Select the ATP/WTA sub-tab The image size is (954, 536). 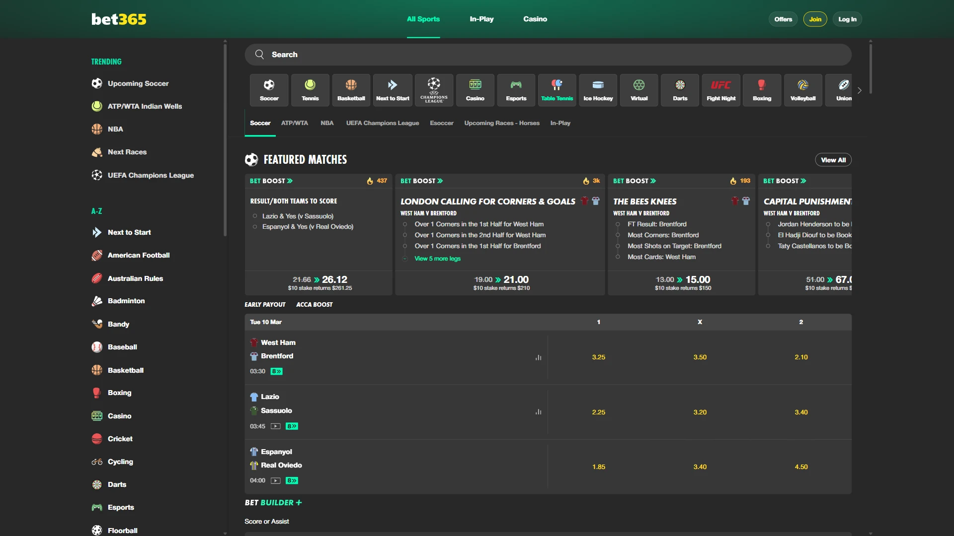(x=295, y=123)
